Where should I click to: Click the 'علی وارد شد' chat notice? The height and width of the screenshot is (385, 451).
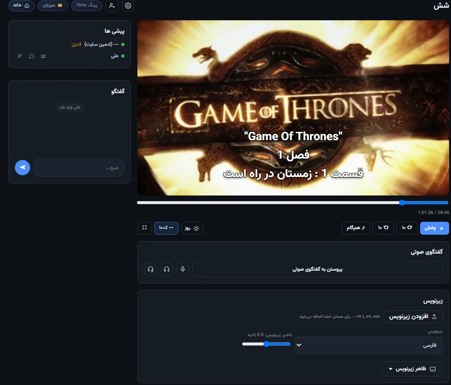[x=70, y=107]
